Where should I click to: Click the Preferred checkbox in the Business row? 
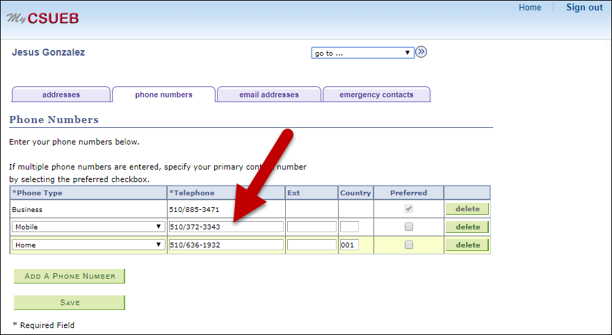pos(409,209)
